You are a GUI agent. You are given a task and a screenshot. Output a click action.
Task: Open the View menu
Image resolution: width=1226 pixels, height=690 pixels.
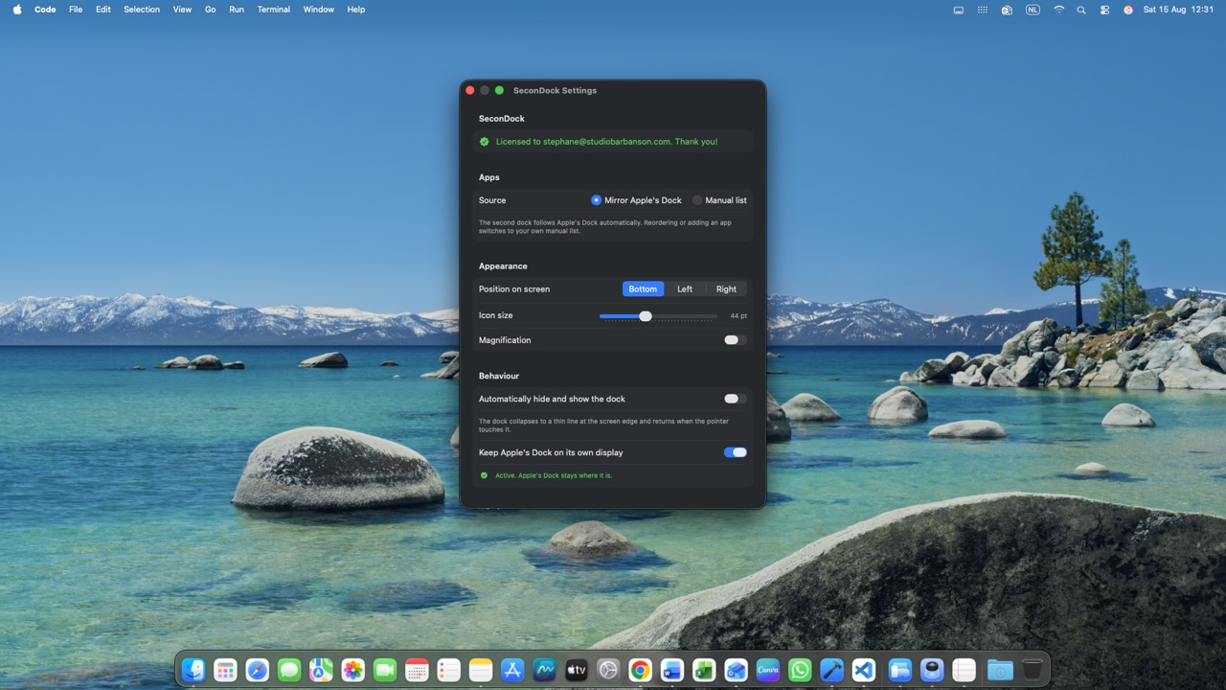(182, 10)
